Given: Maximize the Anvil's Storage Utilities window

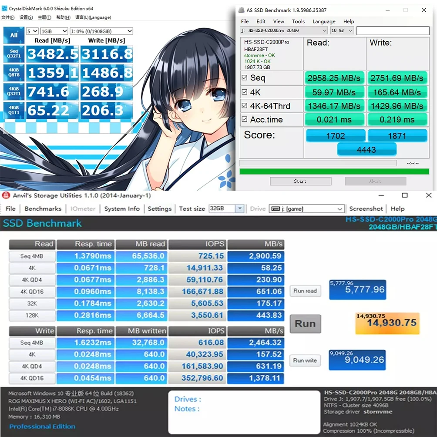Looking at the screenshot, I should tap(405, 195).
